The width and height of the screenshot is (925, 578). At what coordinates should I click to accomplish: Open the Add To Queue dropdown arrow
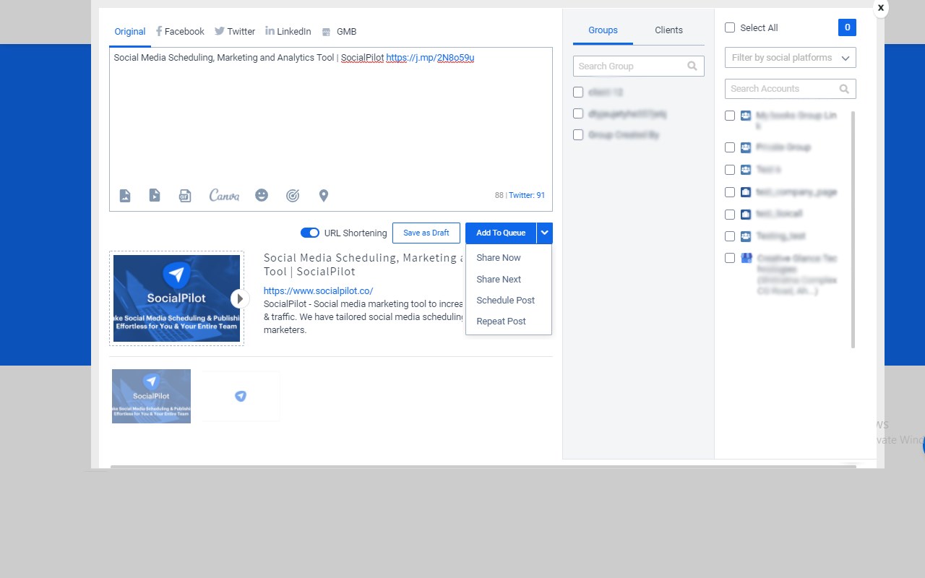545,233
